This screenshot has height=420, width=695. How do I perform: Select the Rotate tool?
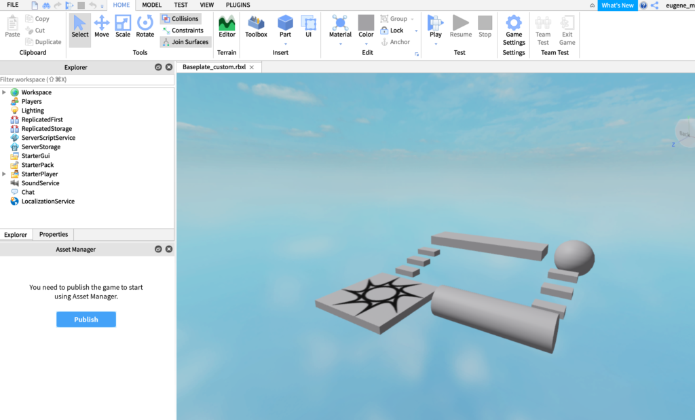click(x=145, y=26)
